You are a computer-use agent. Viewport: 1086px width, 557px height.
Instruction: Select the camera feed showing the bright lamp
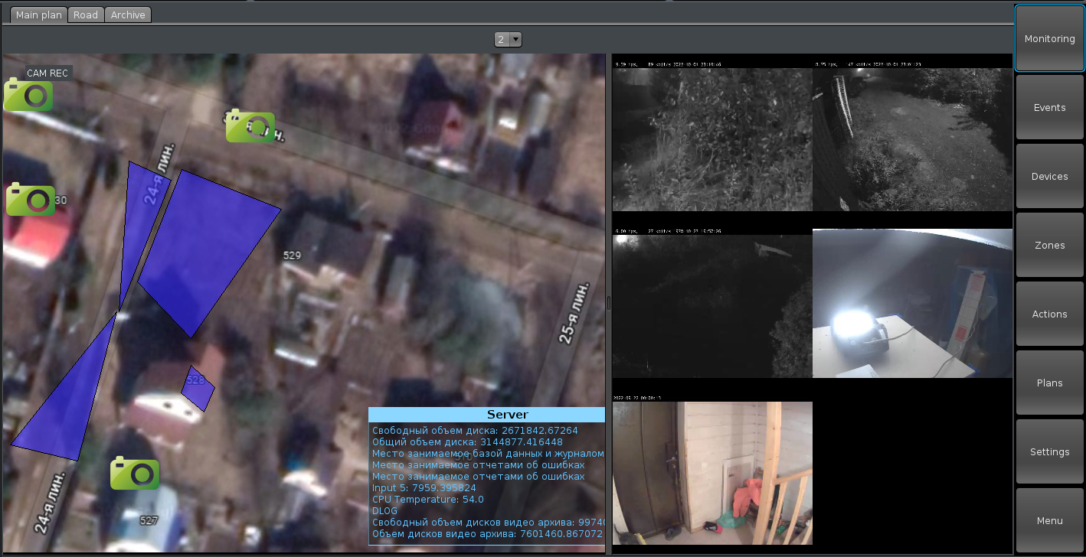(912, 303)
